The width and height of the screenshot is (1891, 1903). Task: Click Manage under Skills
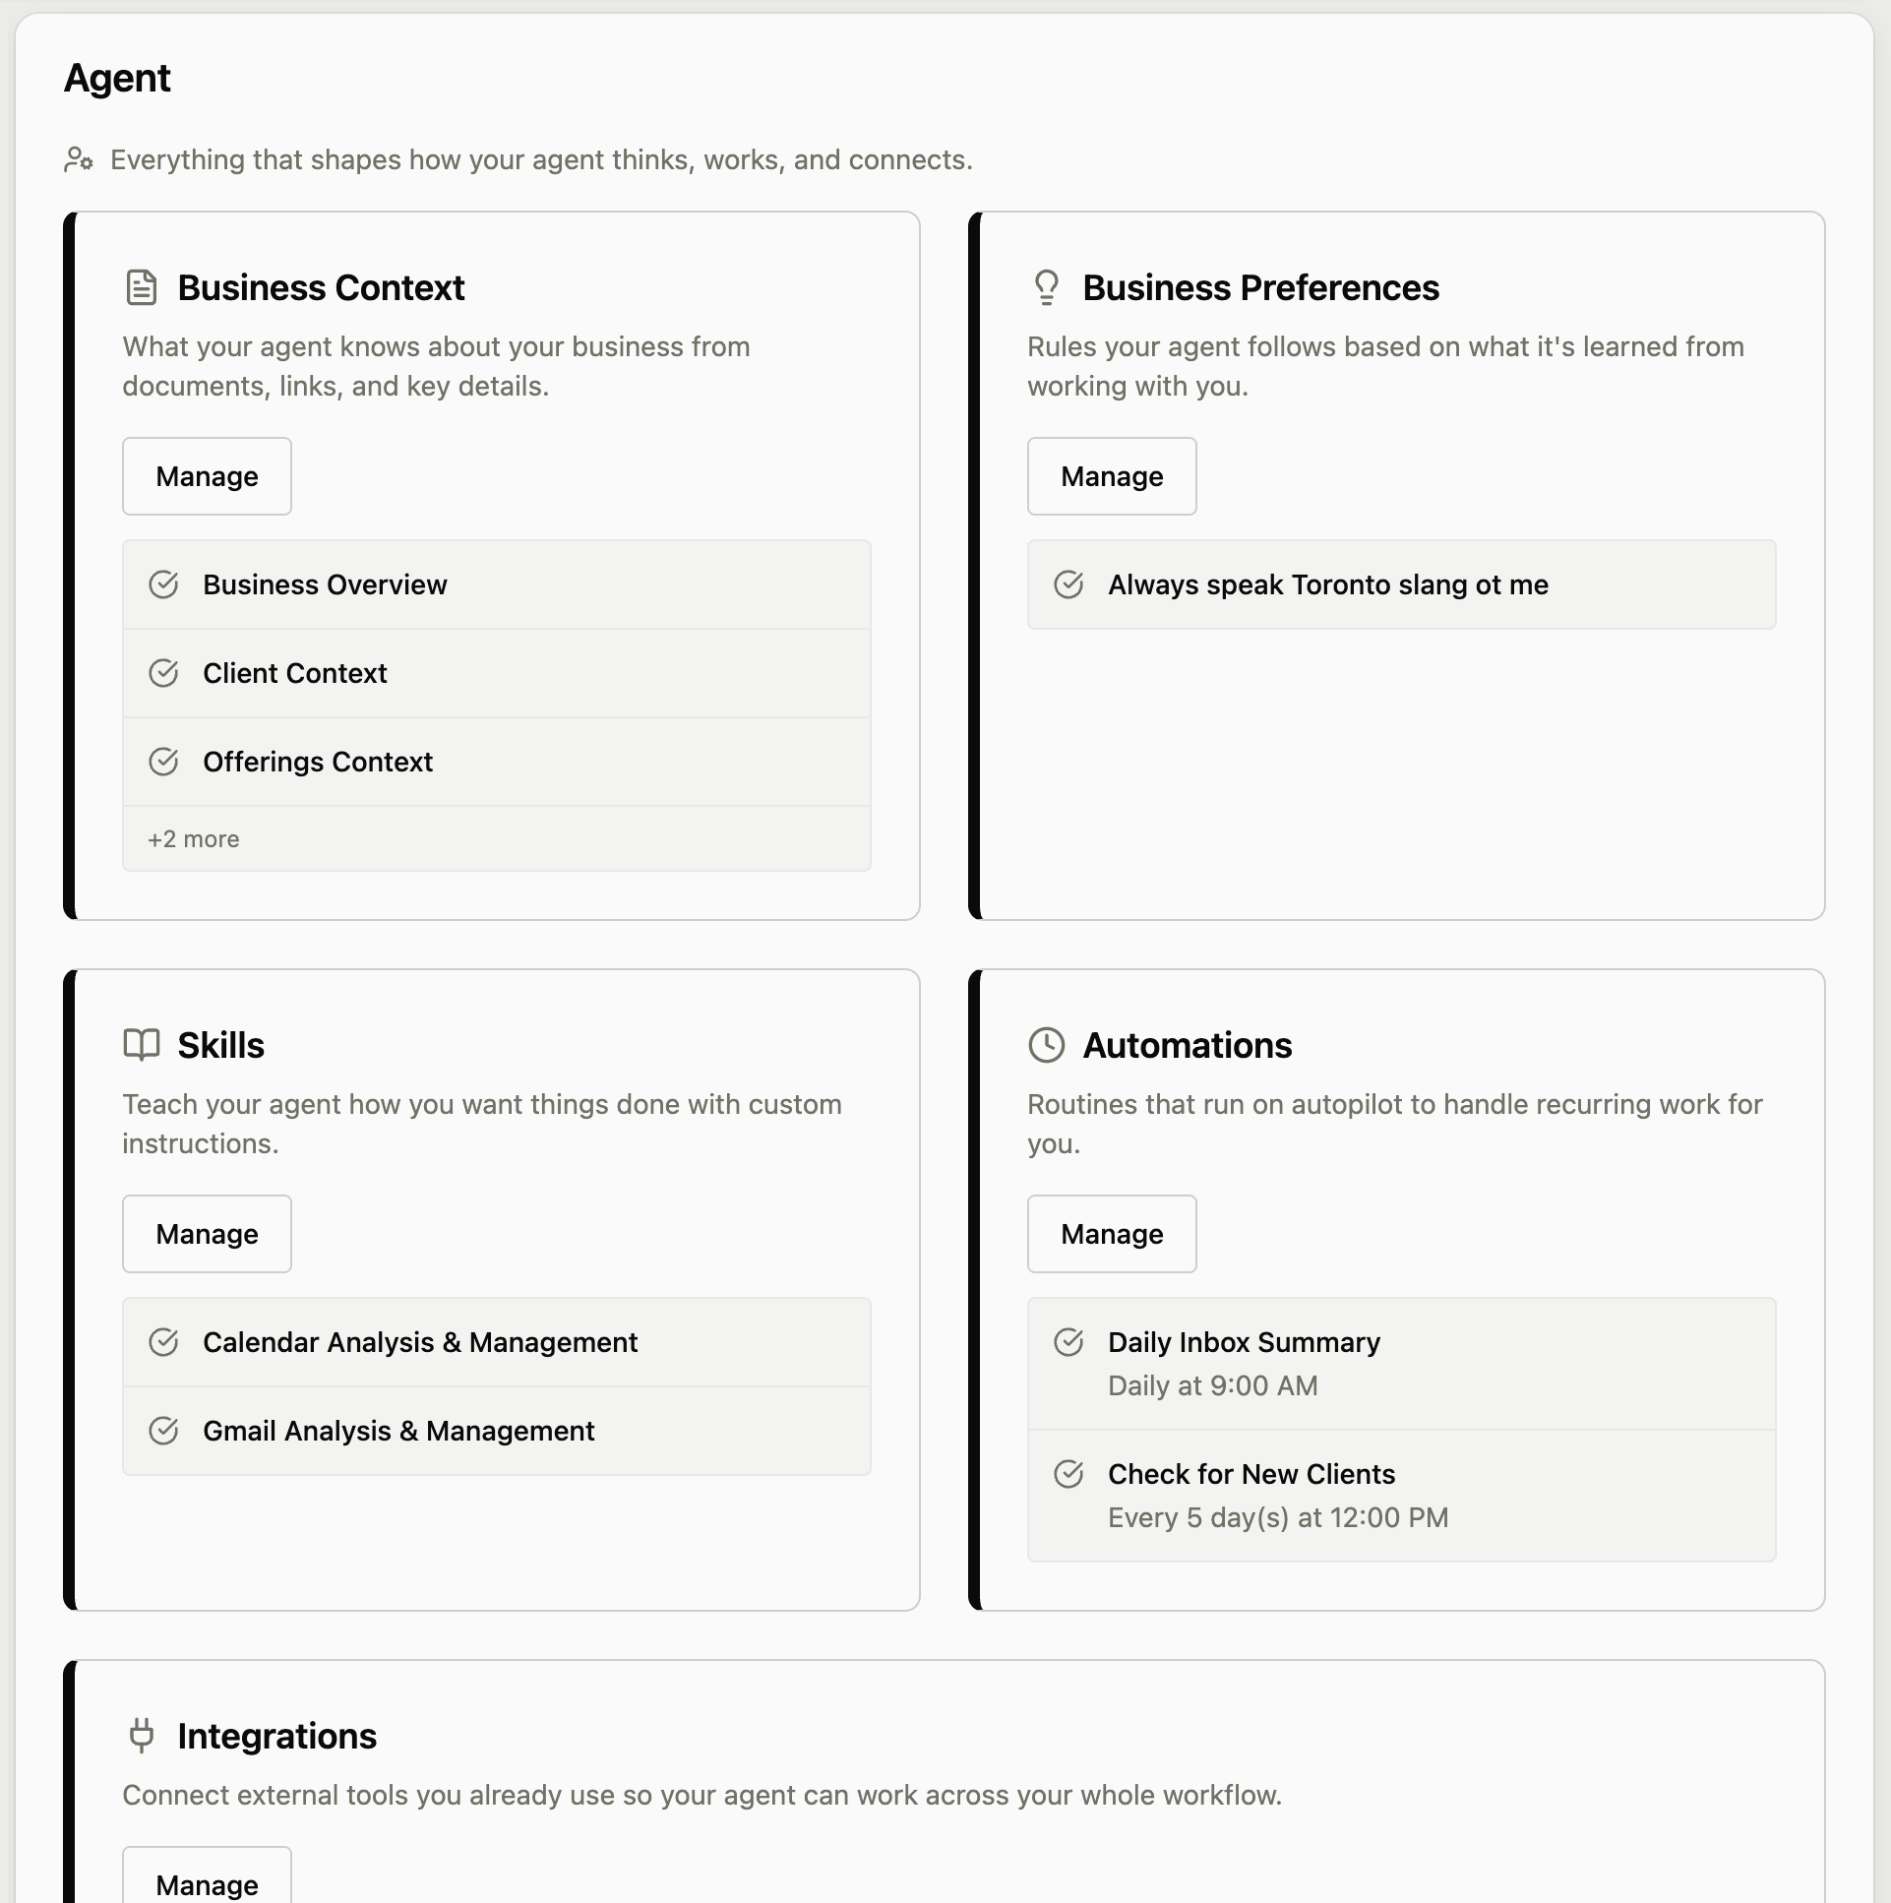point(207,1233)
